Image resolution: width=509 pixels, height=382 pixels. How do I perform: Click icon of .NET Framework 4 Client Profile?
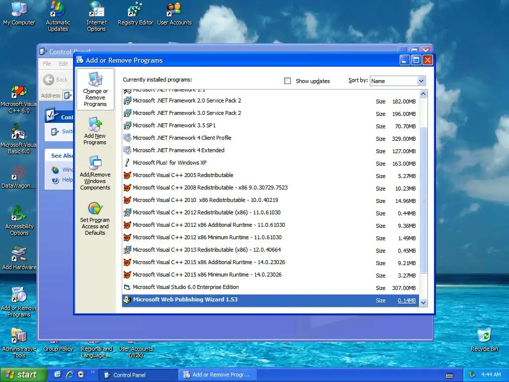pyautogui.click(x=127, y=138)
